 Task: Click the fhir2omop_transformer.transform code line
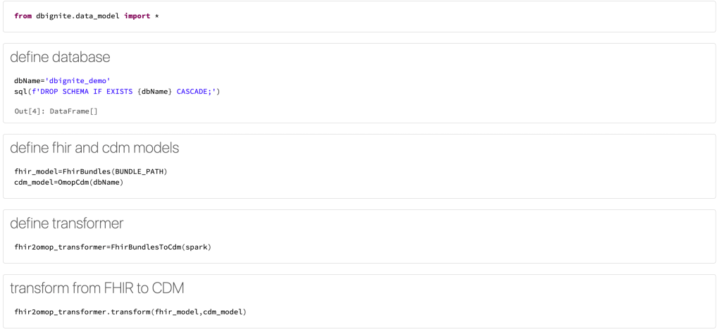pyautogui.click(x=130, y=312)
